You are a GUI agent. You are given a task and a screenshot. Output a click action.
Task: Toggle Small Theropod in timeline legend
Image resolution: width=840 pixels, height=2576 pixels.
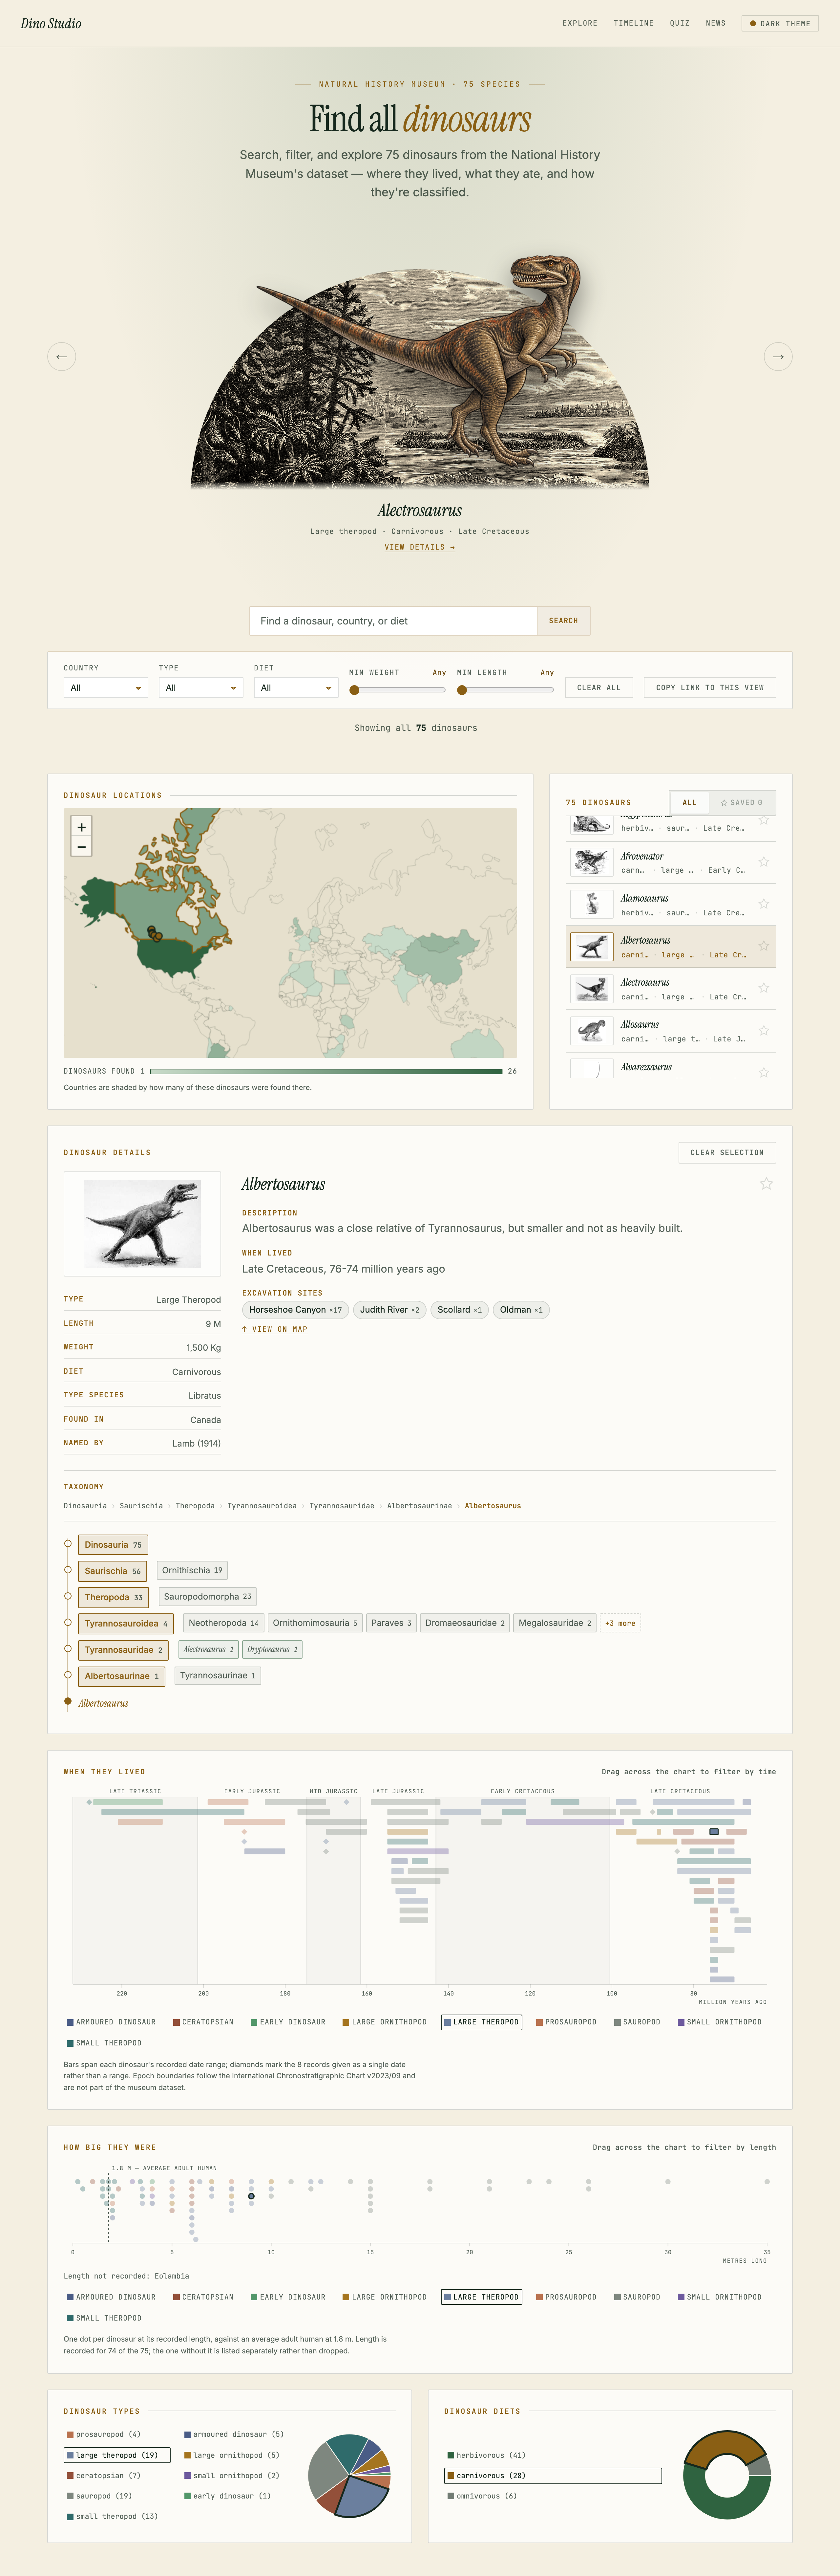point(104,2043)
